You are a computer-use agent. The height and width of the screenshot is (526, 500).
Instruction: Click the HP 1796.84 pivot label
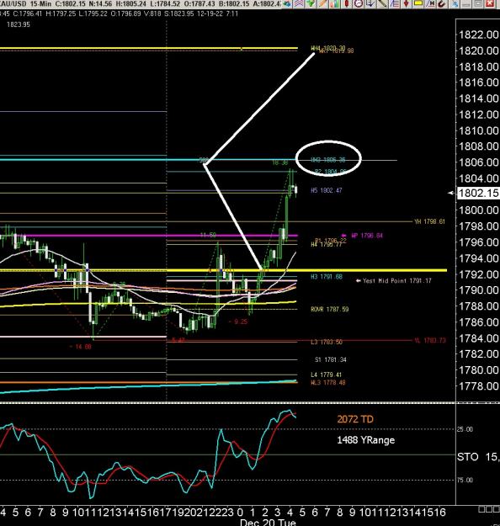point(366,236)
